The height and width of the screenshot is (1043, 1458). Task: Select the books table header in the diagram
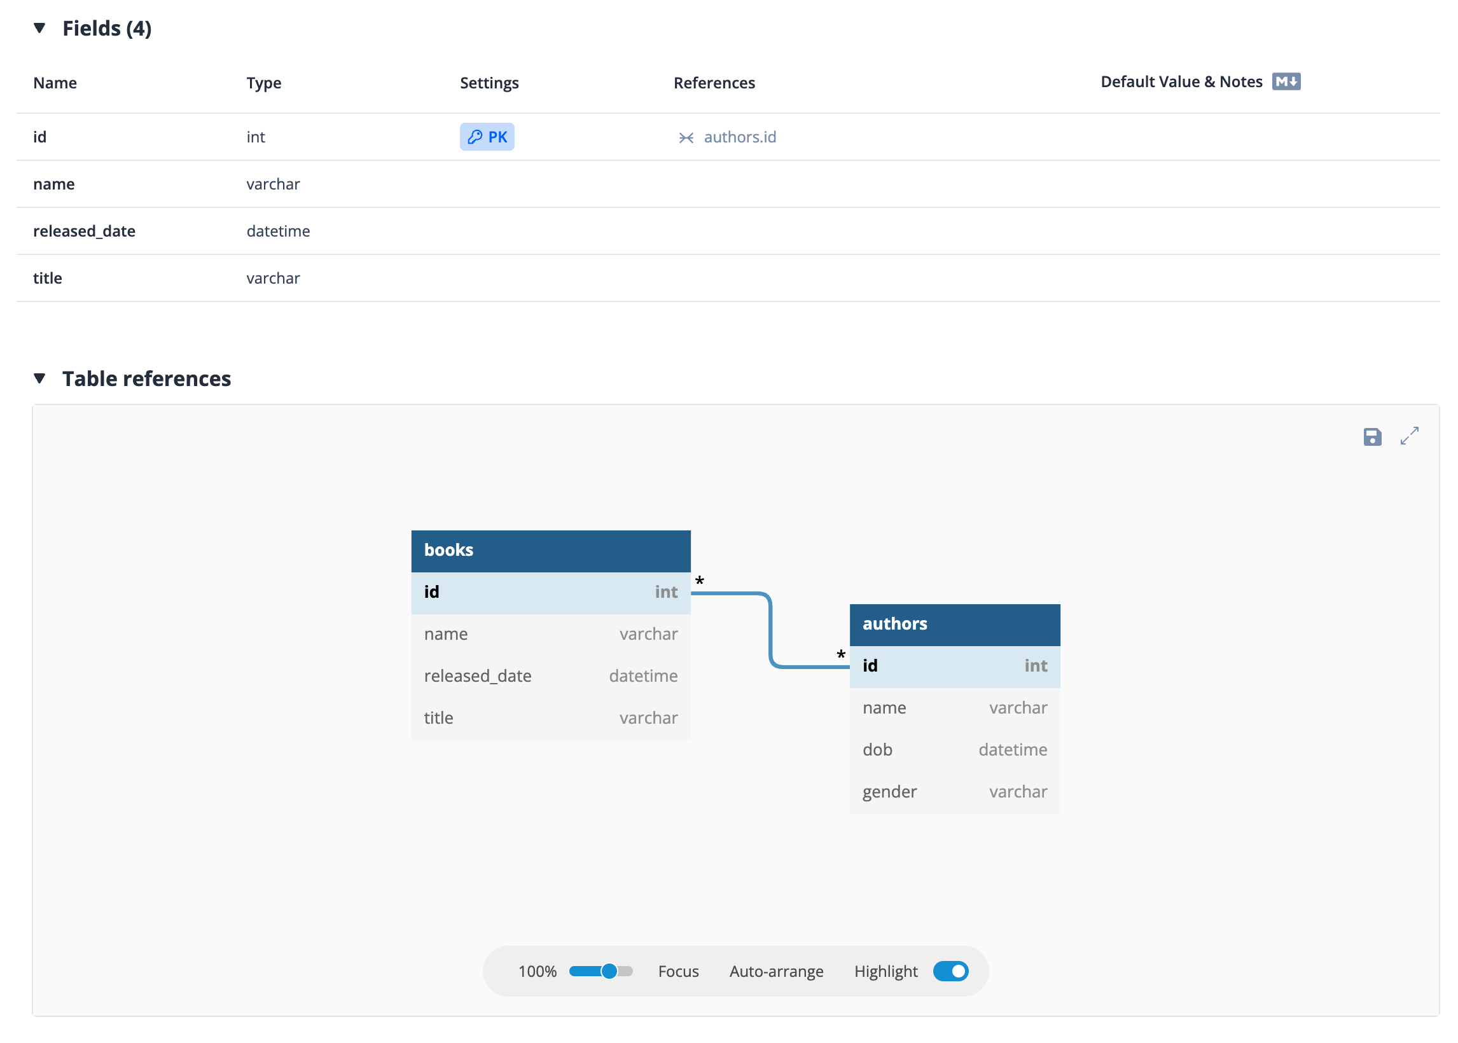[x=551, y=550]
